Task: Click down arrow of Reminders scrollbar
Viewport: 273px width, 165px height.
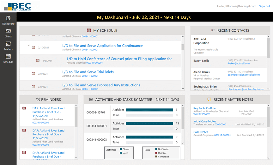Action: point(76,158)
